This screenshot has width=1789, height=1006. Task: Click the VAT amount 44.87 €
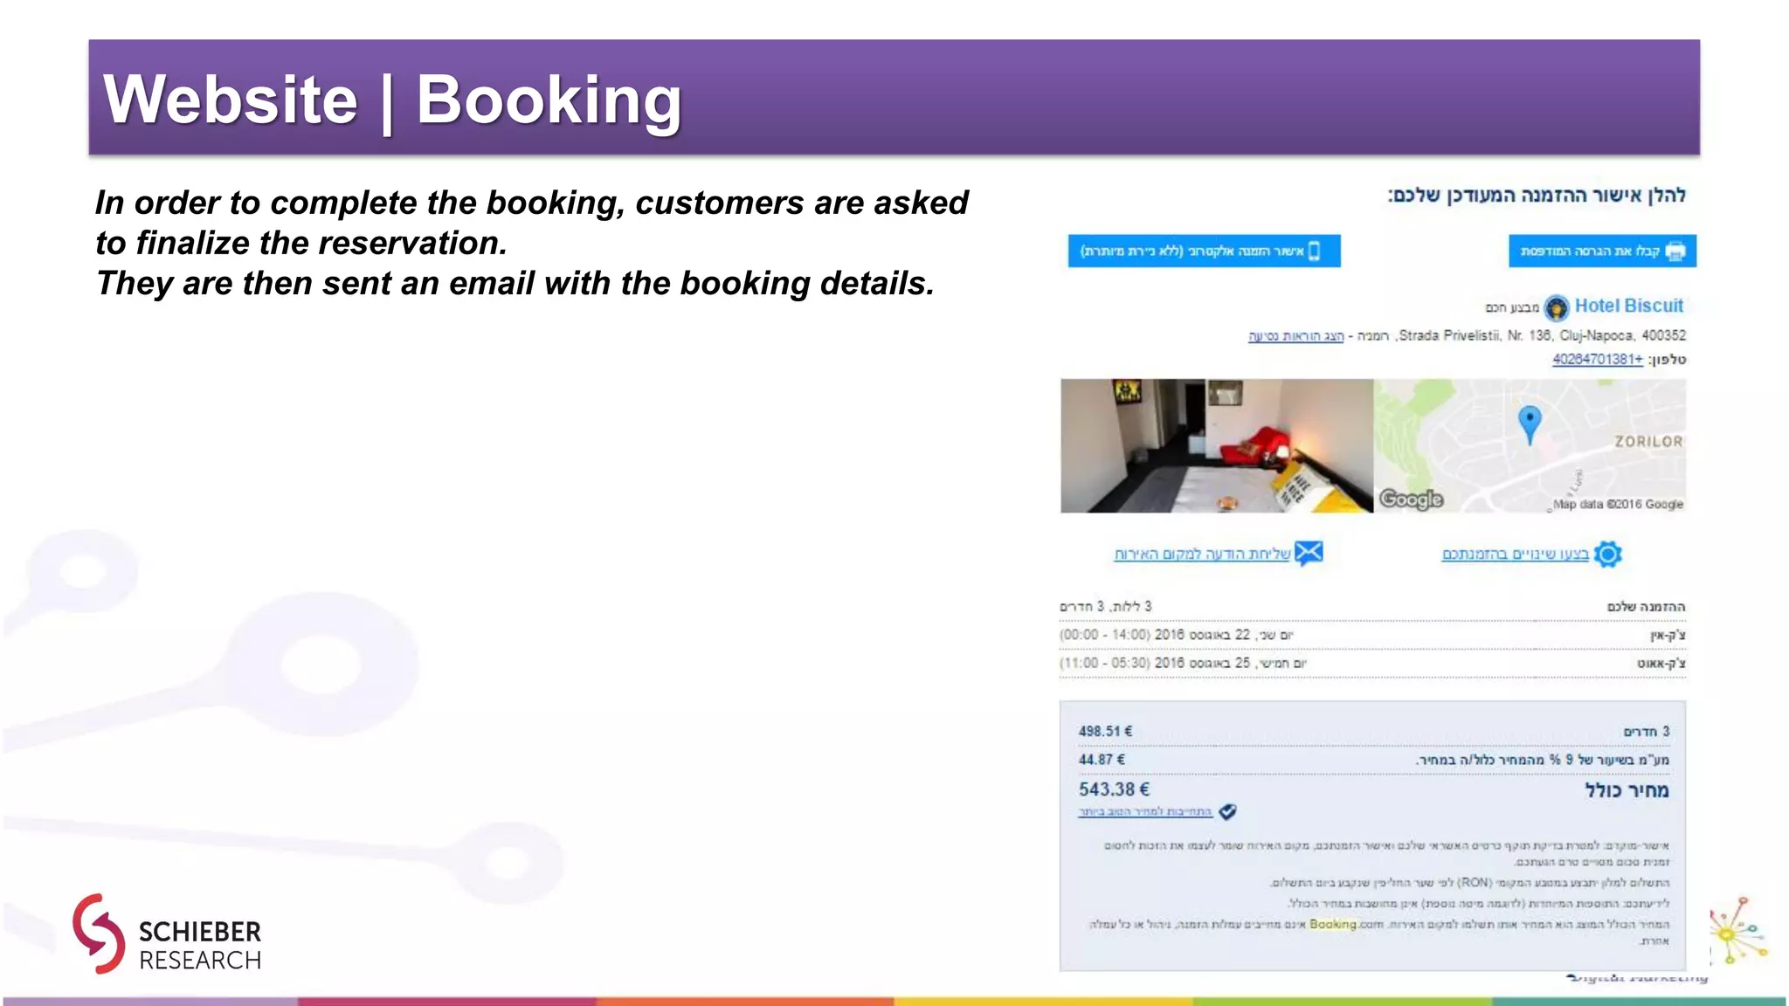1102,760
